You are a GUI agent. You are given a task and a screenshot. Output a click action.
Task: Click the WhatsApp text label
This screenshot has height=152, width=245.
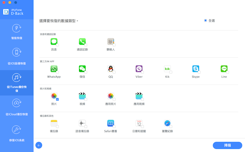(54, 77)
